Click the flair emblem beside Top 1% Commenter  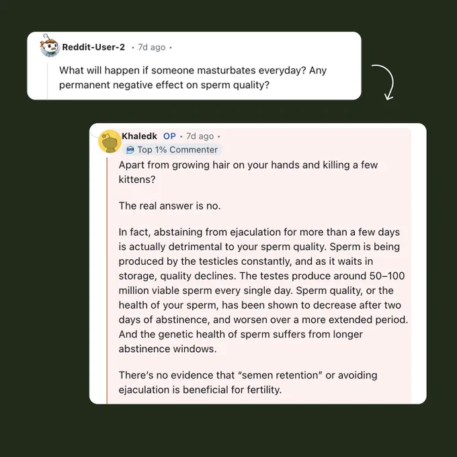130,150
